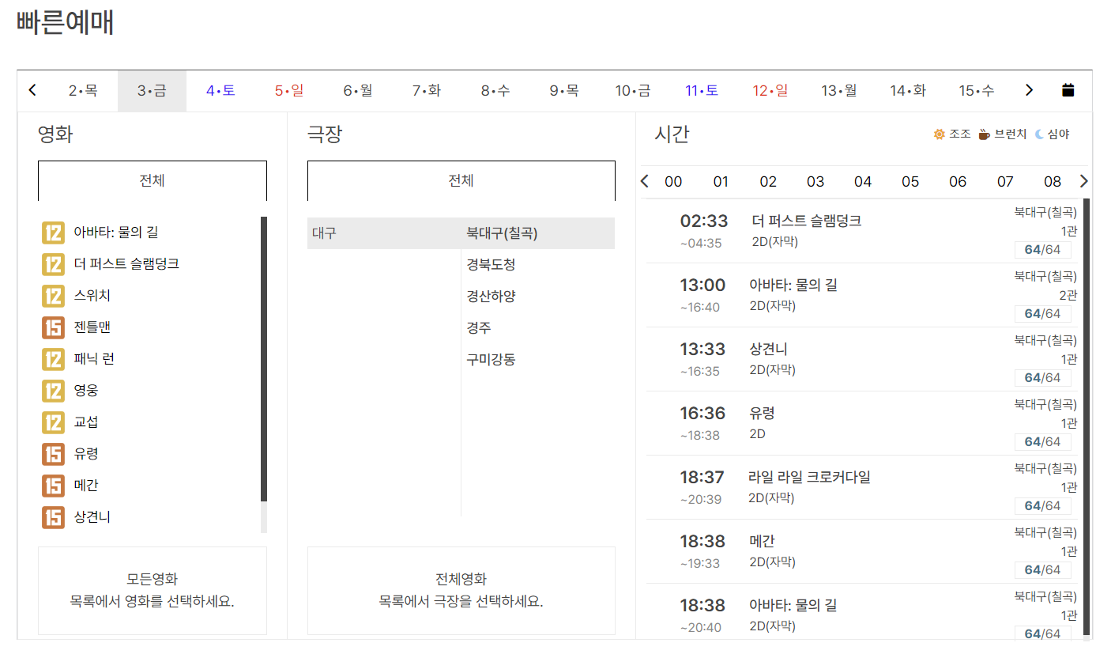Book the 13:33 상견니 showing
The image size is (1096, 658).
(863, 359)
